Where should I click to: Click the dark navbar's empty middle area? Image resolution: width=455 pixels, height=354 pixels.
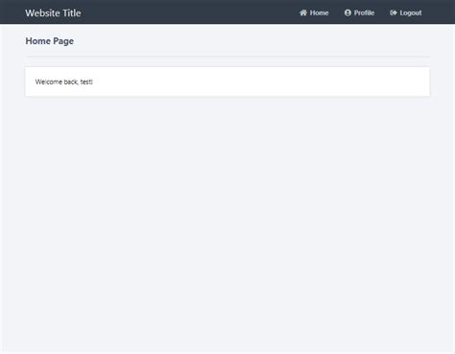click(x=189, y=12)
